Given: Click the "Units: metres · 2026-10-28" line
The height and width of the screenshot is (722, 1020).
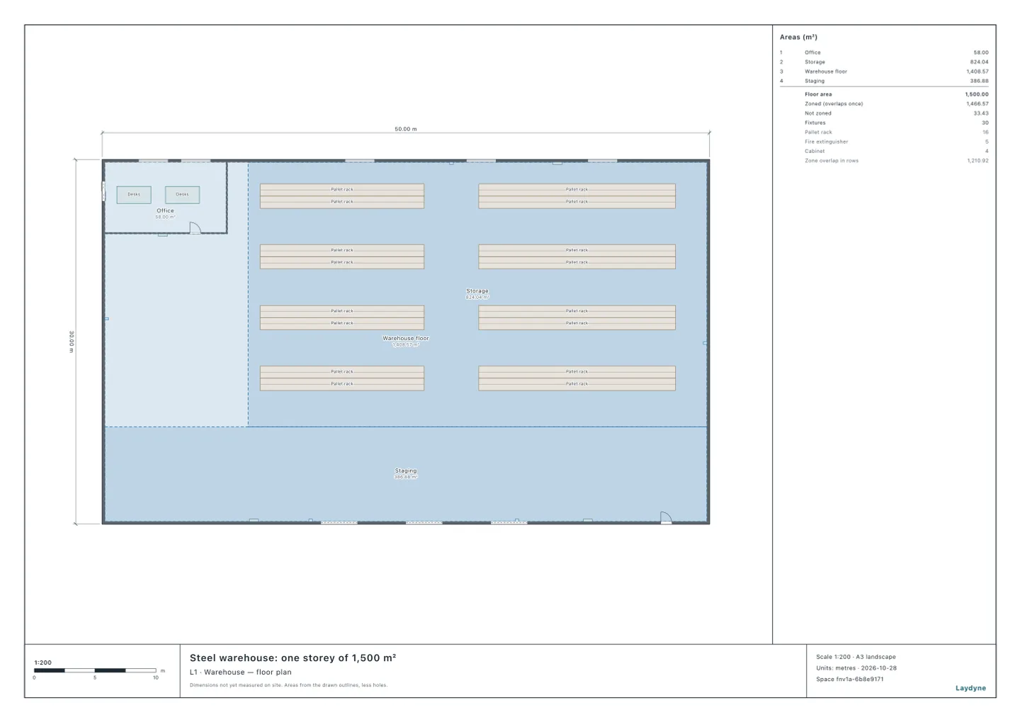Looking at the screenshot, I should pyautogui.click(x=856, y=668).
